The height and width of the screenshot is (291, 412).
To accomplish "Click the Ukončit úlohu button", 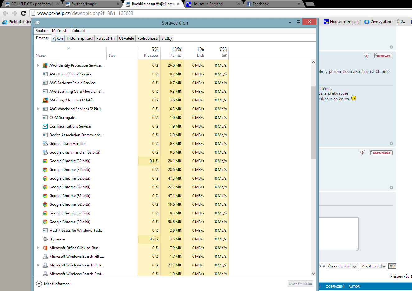I will point(300,284).
